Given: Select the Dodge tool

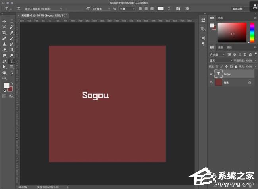Looking at the screenshot, I should pyautogui.click(x=12, y=56).
